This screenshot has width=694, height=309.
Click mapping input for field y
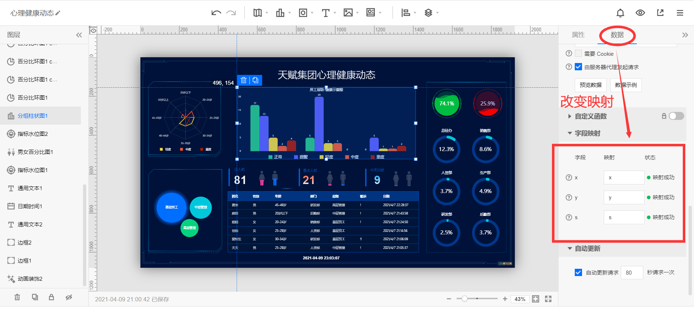click(624, 197)
